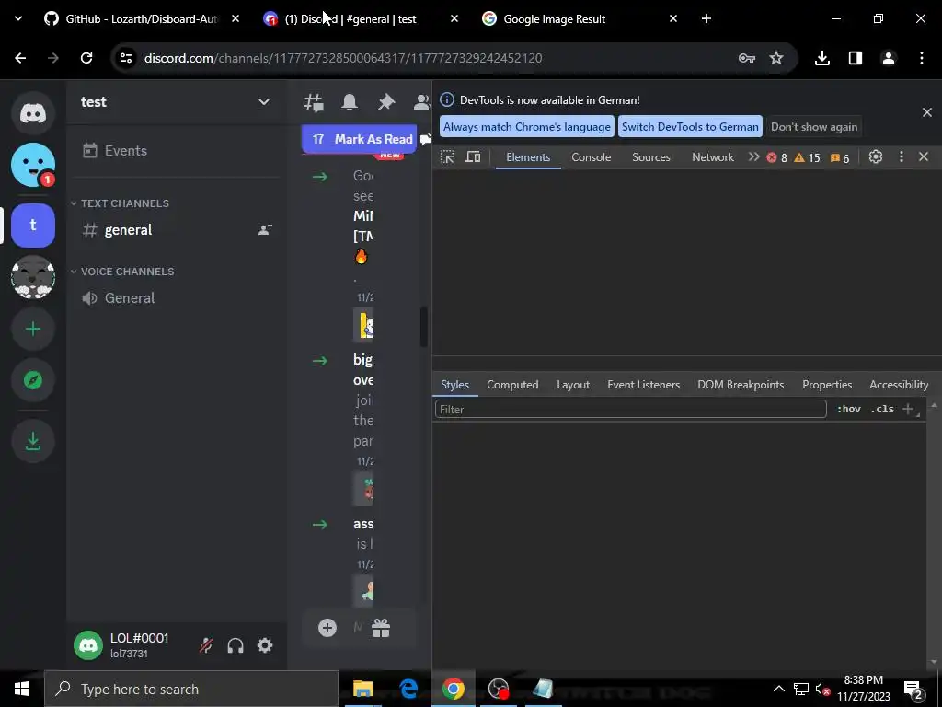Open server with notification badge 1

tap(33, 165)
